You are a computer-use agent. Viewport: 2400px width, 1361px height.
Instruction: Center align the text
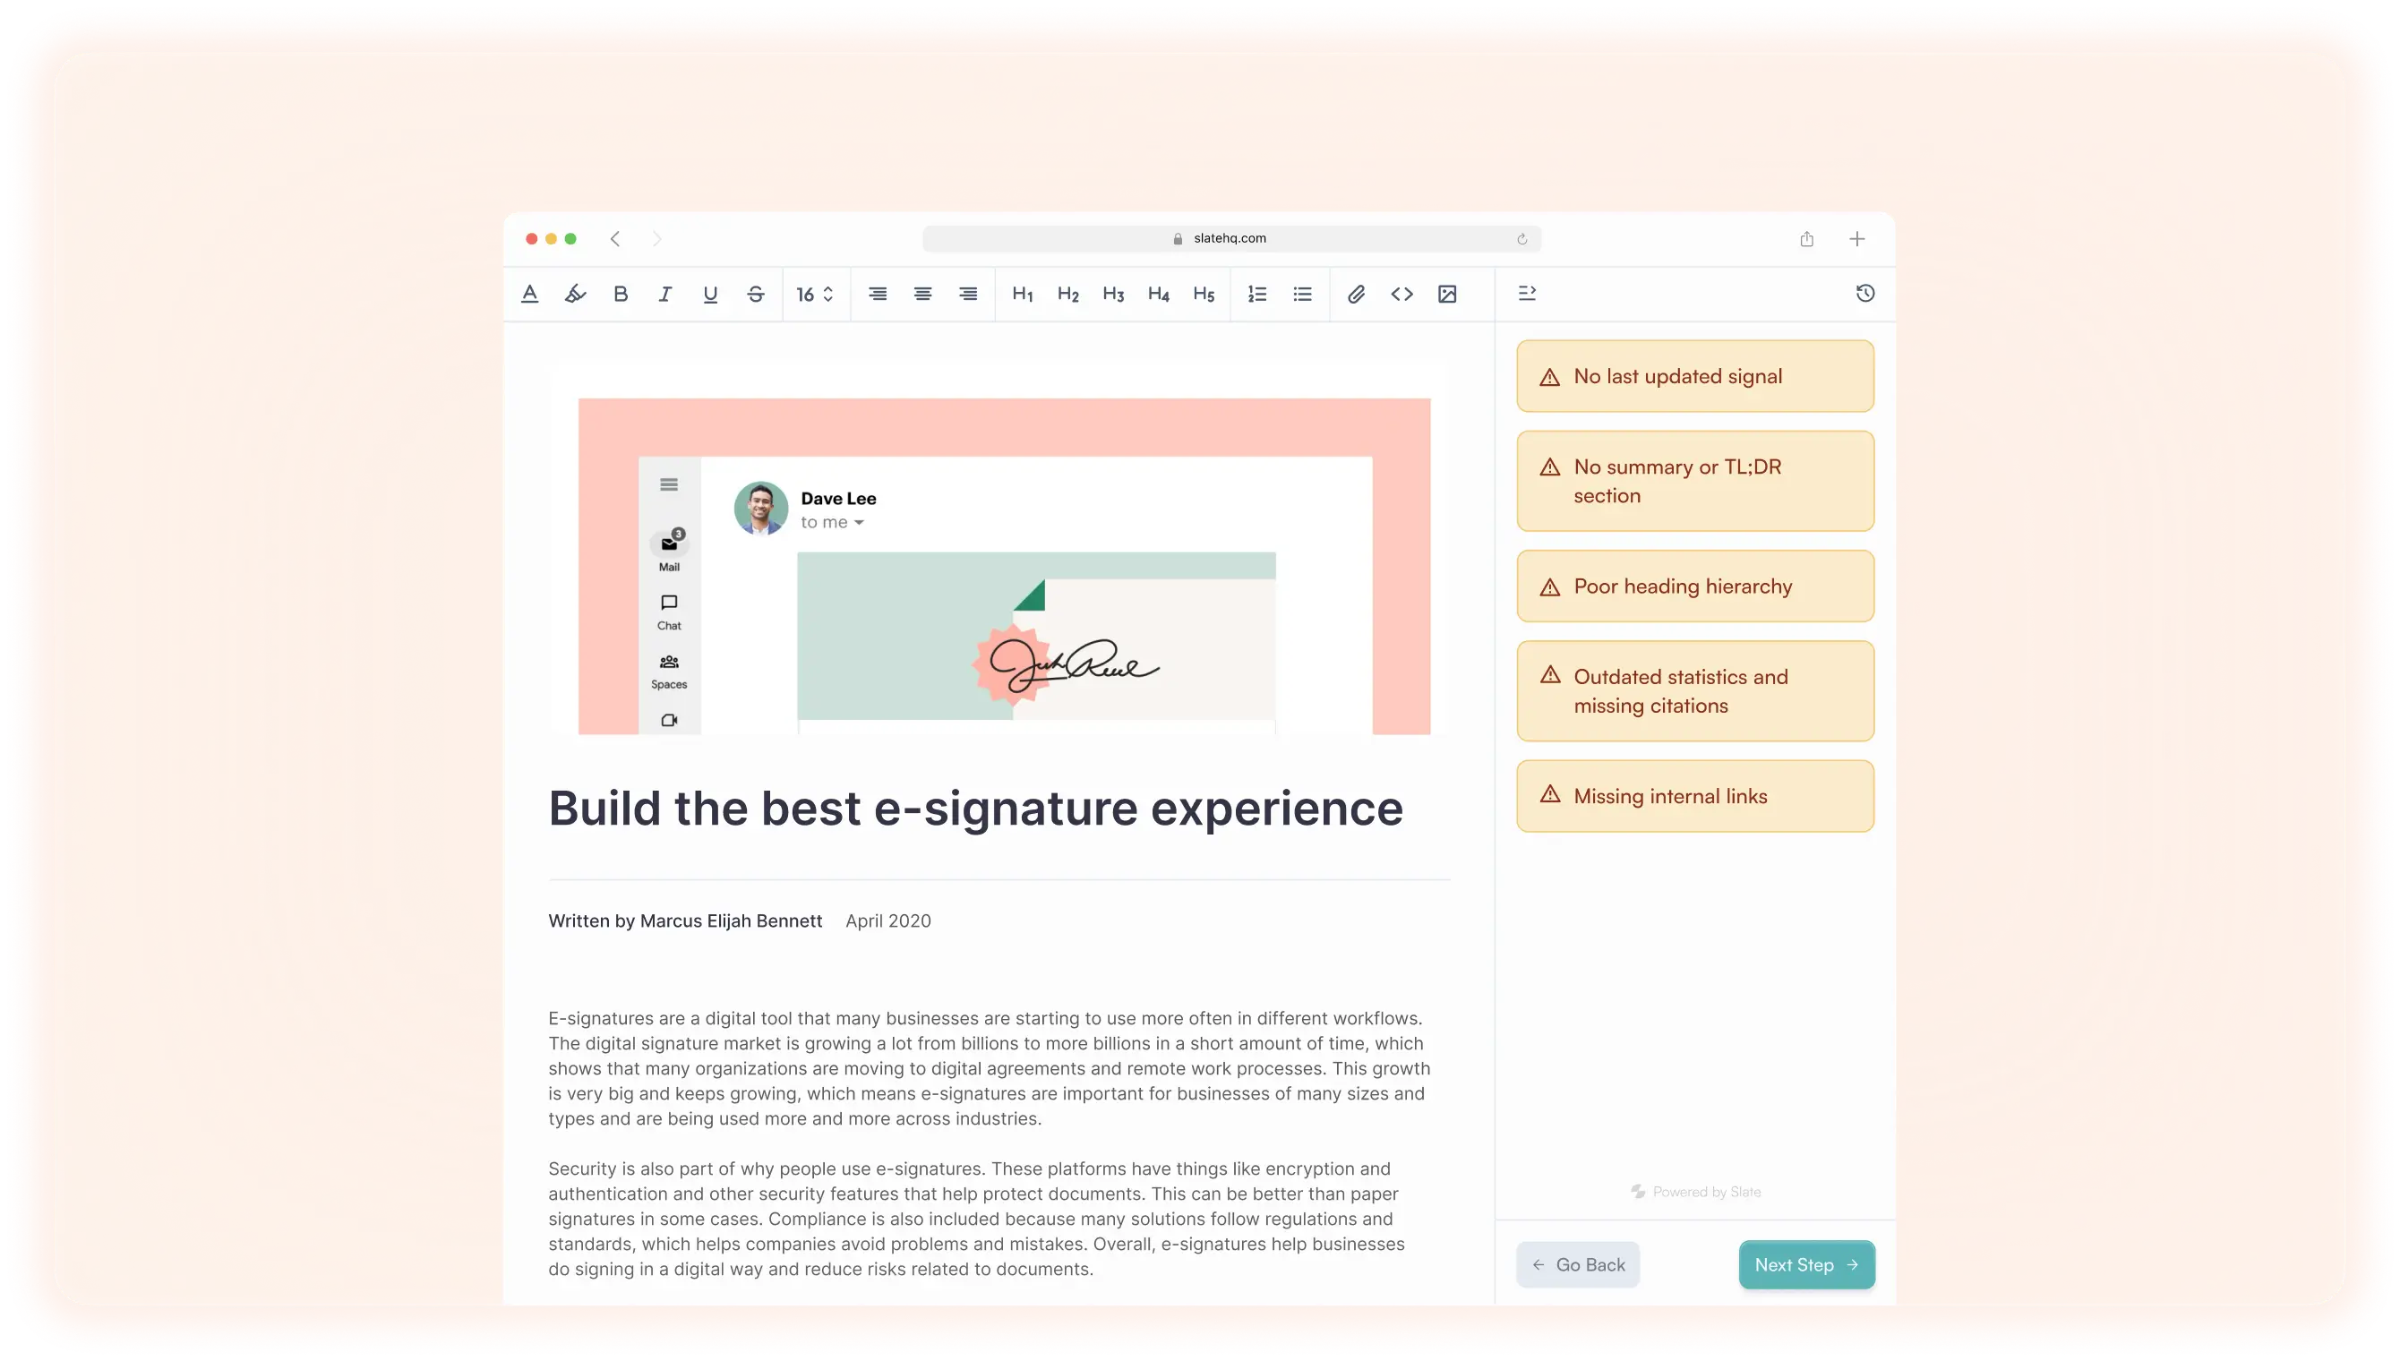pyautogui.click(x=922, y=294)
